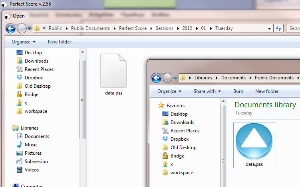Image resolution: width=300 pixels, height=187 pixels.
Task: Click forward arrow in Explorer window
Action: 168,78
